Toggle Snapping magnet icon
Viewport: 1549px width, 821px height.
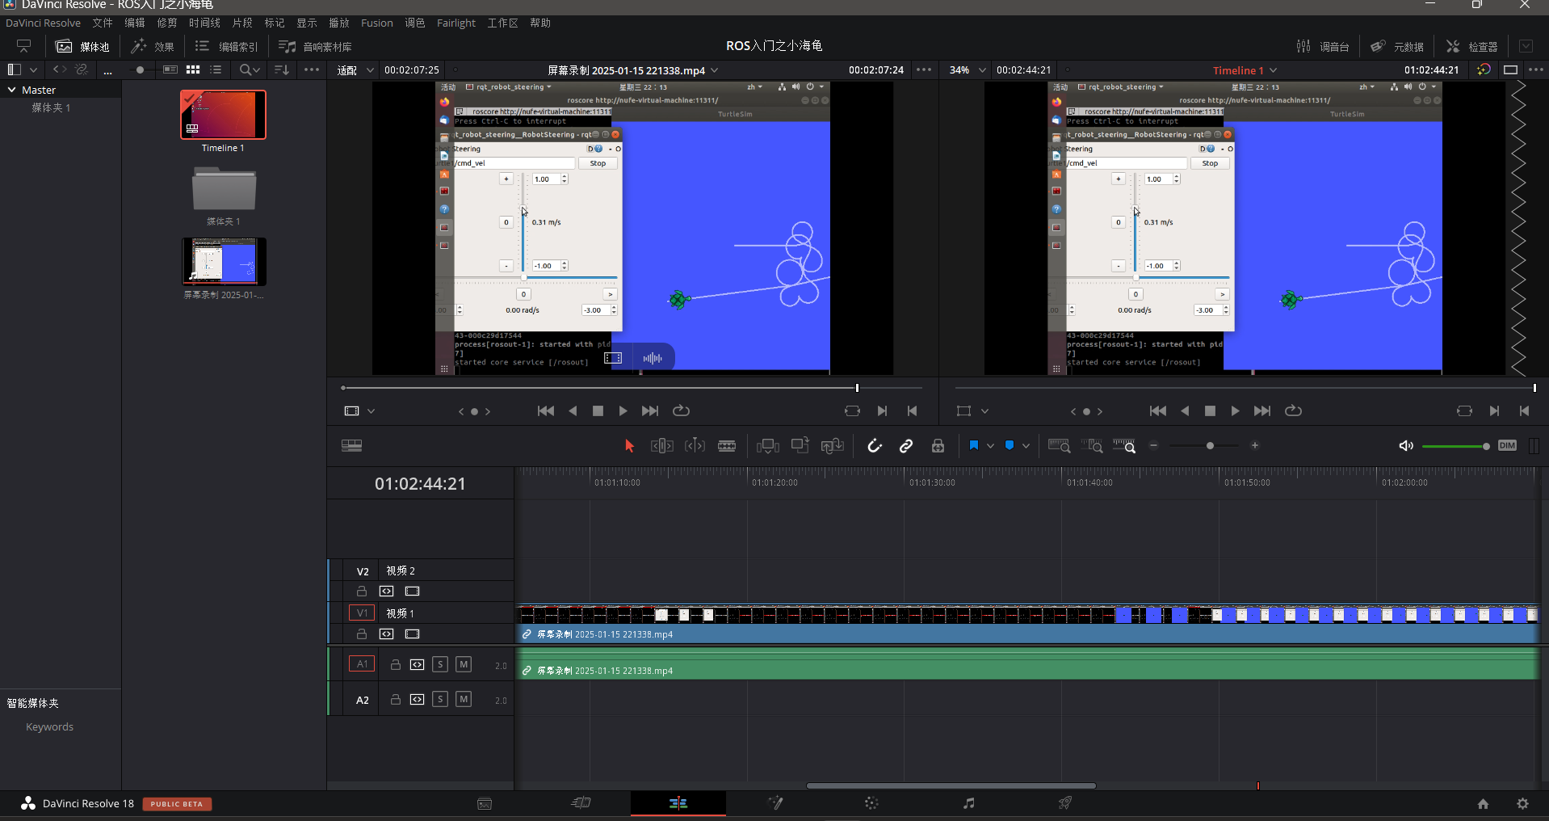[x=875, y=446]
